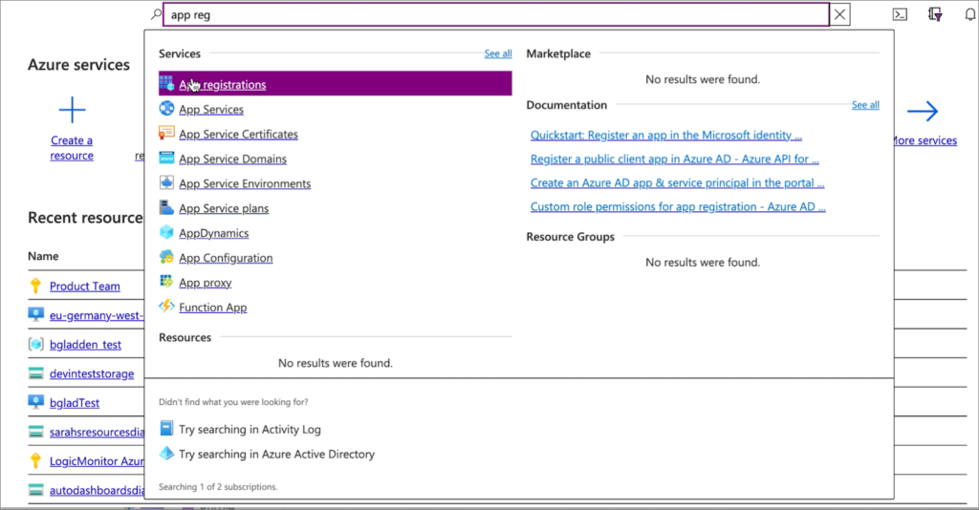Click See all next to Services

(x=498, y=53)
